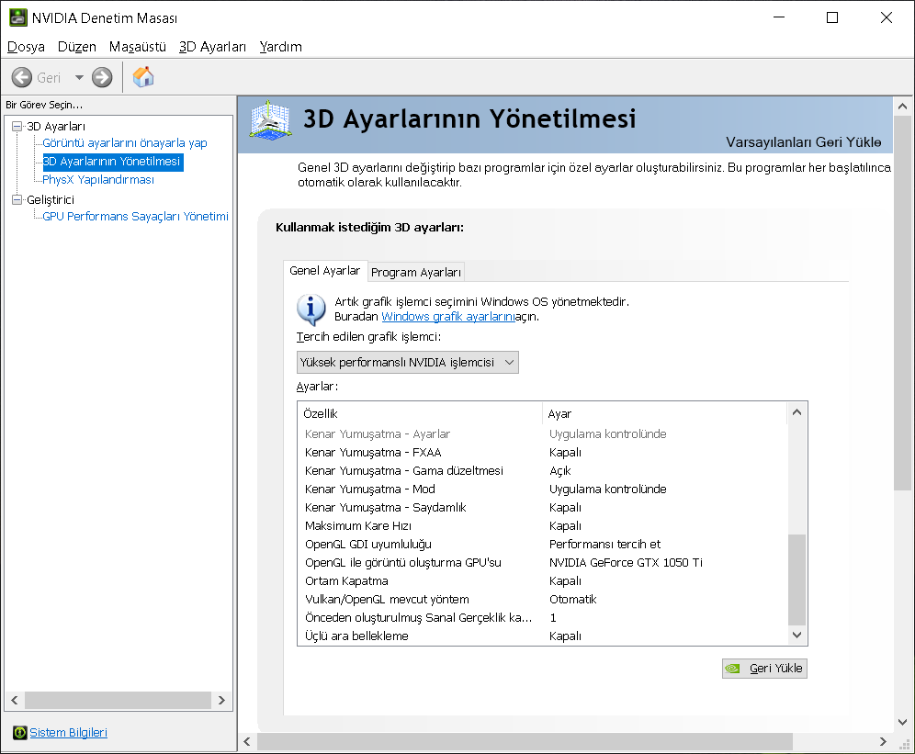Minimize the NVIDIA Denetim Masası window

click(x=779, y=17)
